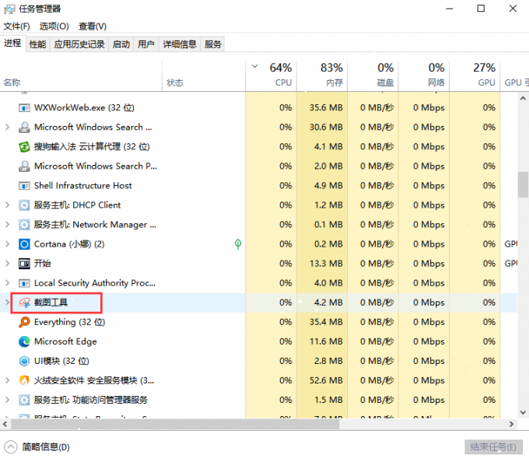Expand the Cortana (小娜) (2) group

click(x=8, y=244)
